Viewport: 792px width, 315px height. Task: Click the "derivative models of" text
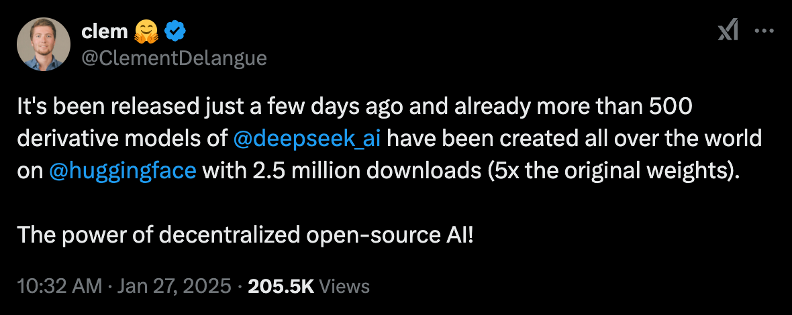(121, 140)
